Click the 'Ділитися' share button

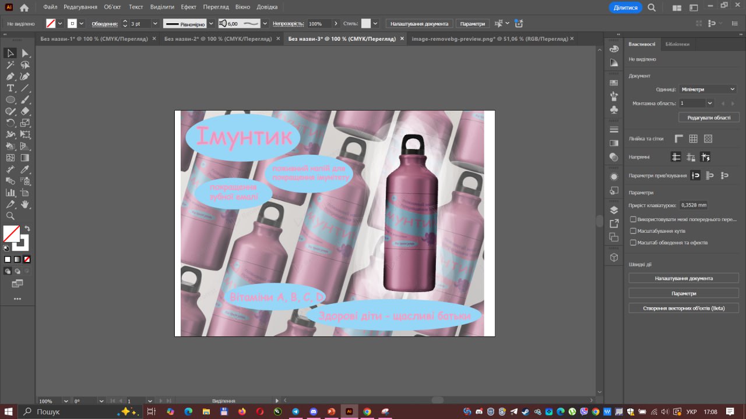tap(625, 8)
